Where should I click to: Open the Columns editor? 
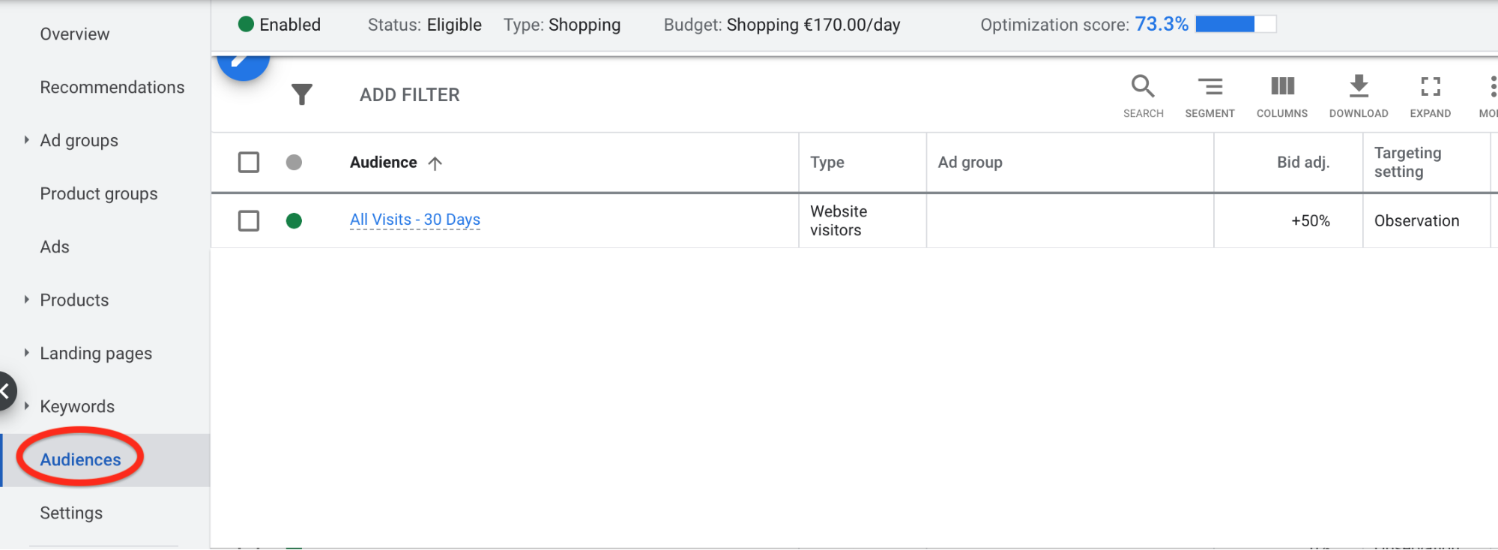[1282, 96]
